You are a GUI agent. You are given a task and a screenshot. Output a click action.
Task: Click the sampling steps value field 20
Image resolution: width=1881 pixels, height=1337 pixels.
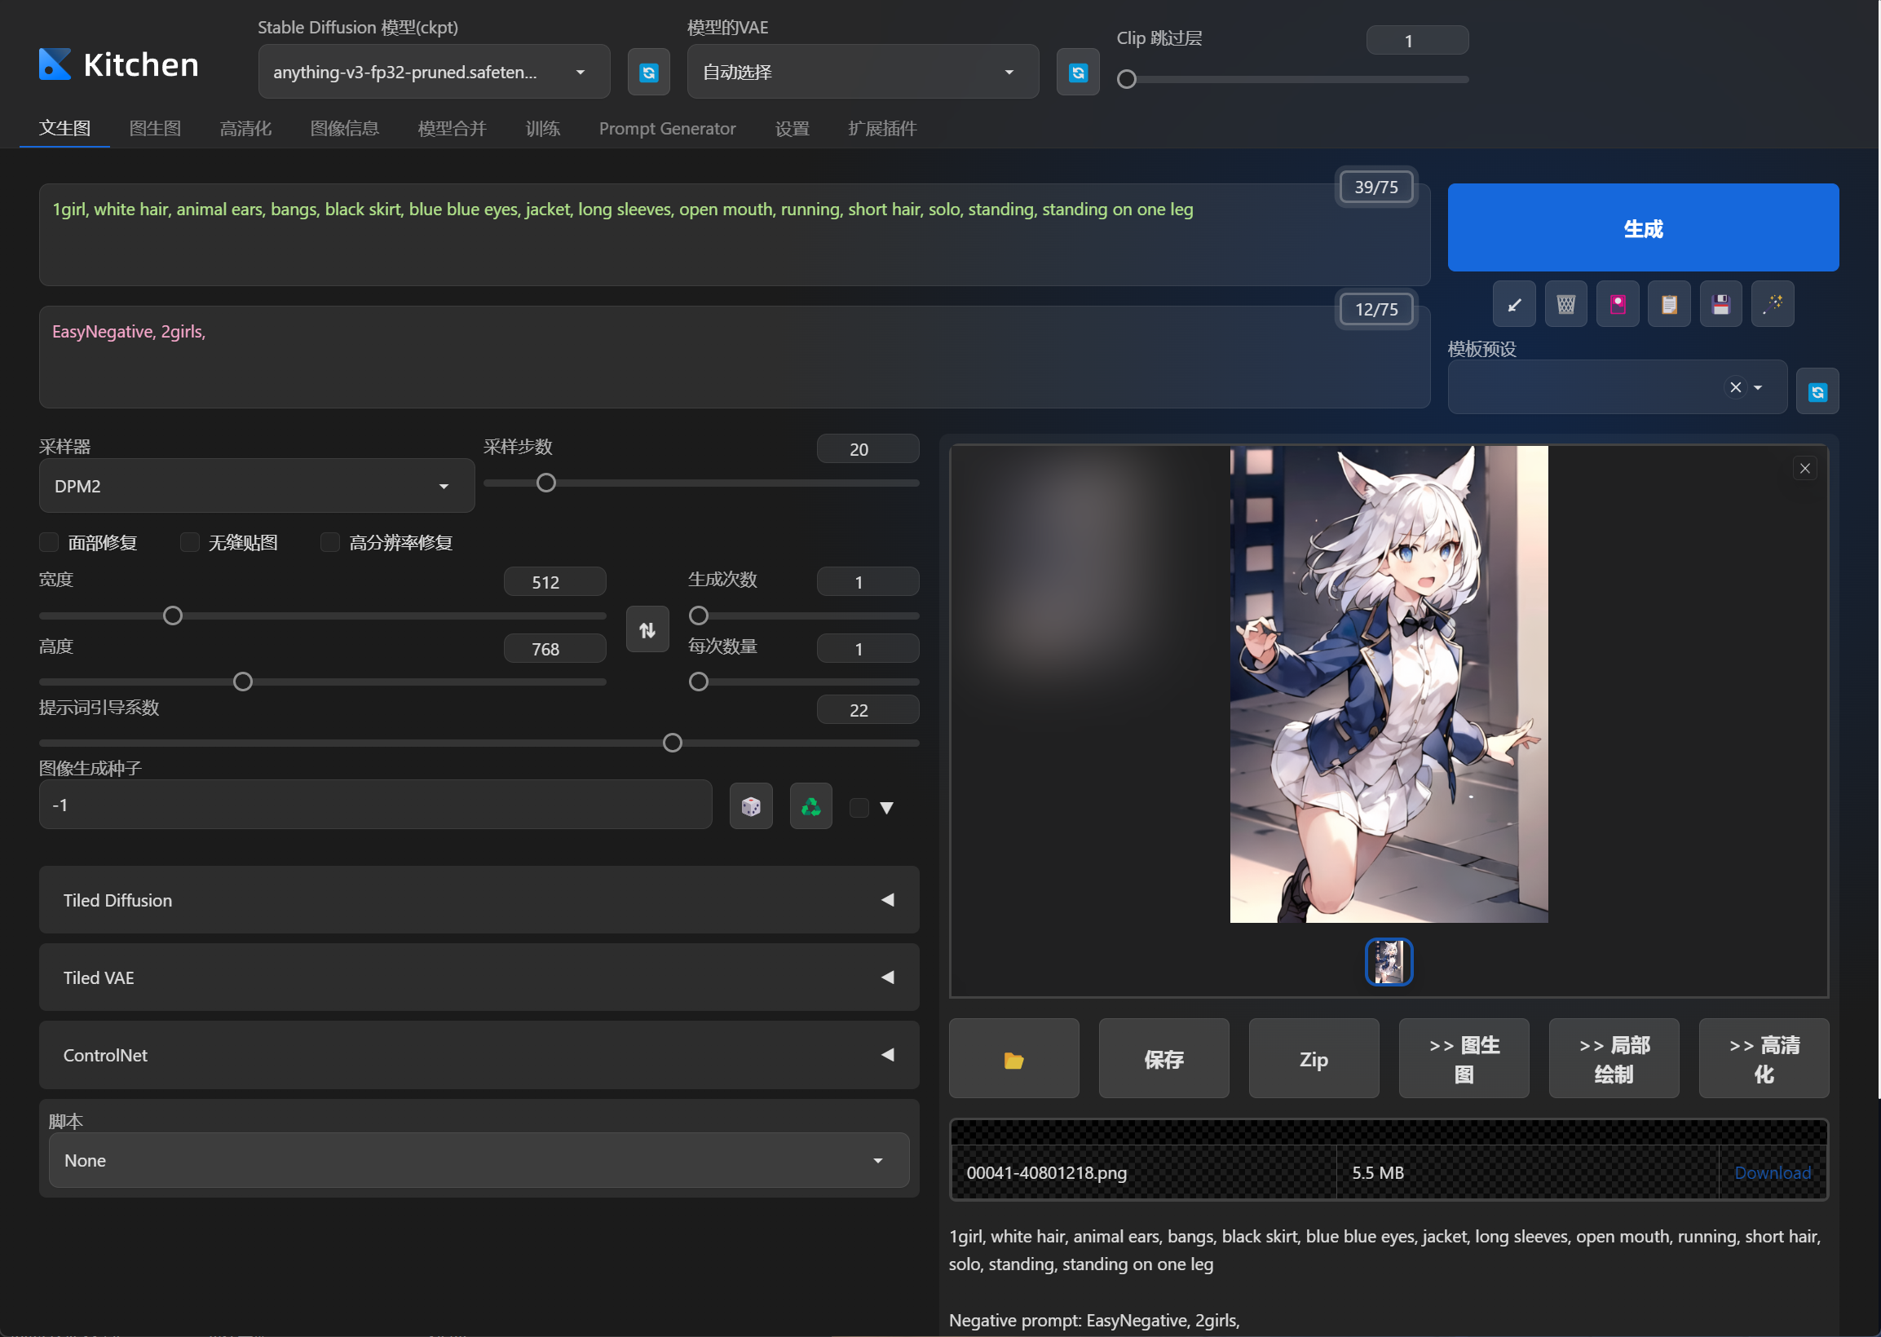click(x=868, y=449)
